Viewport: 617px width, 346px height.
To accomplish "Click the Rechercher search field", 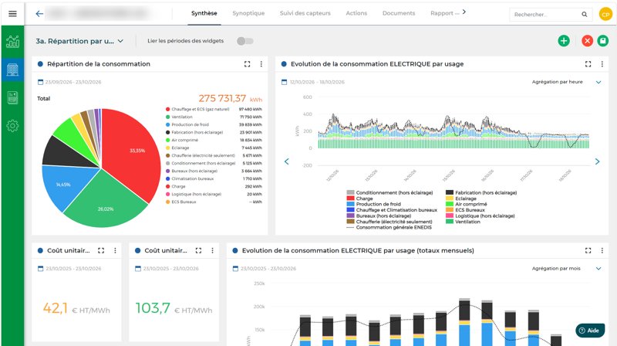I will tap(546, 15).
